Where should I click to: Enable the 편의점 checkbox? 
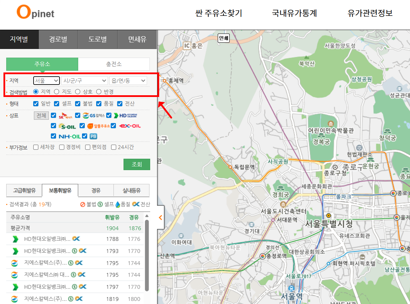[x=88, y=147]
